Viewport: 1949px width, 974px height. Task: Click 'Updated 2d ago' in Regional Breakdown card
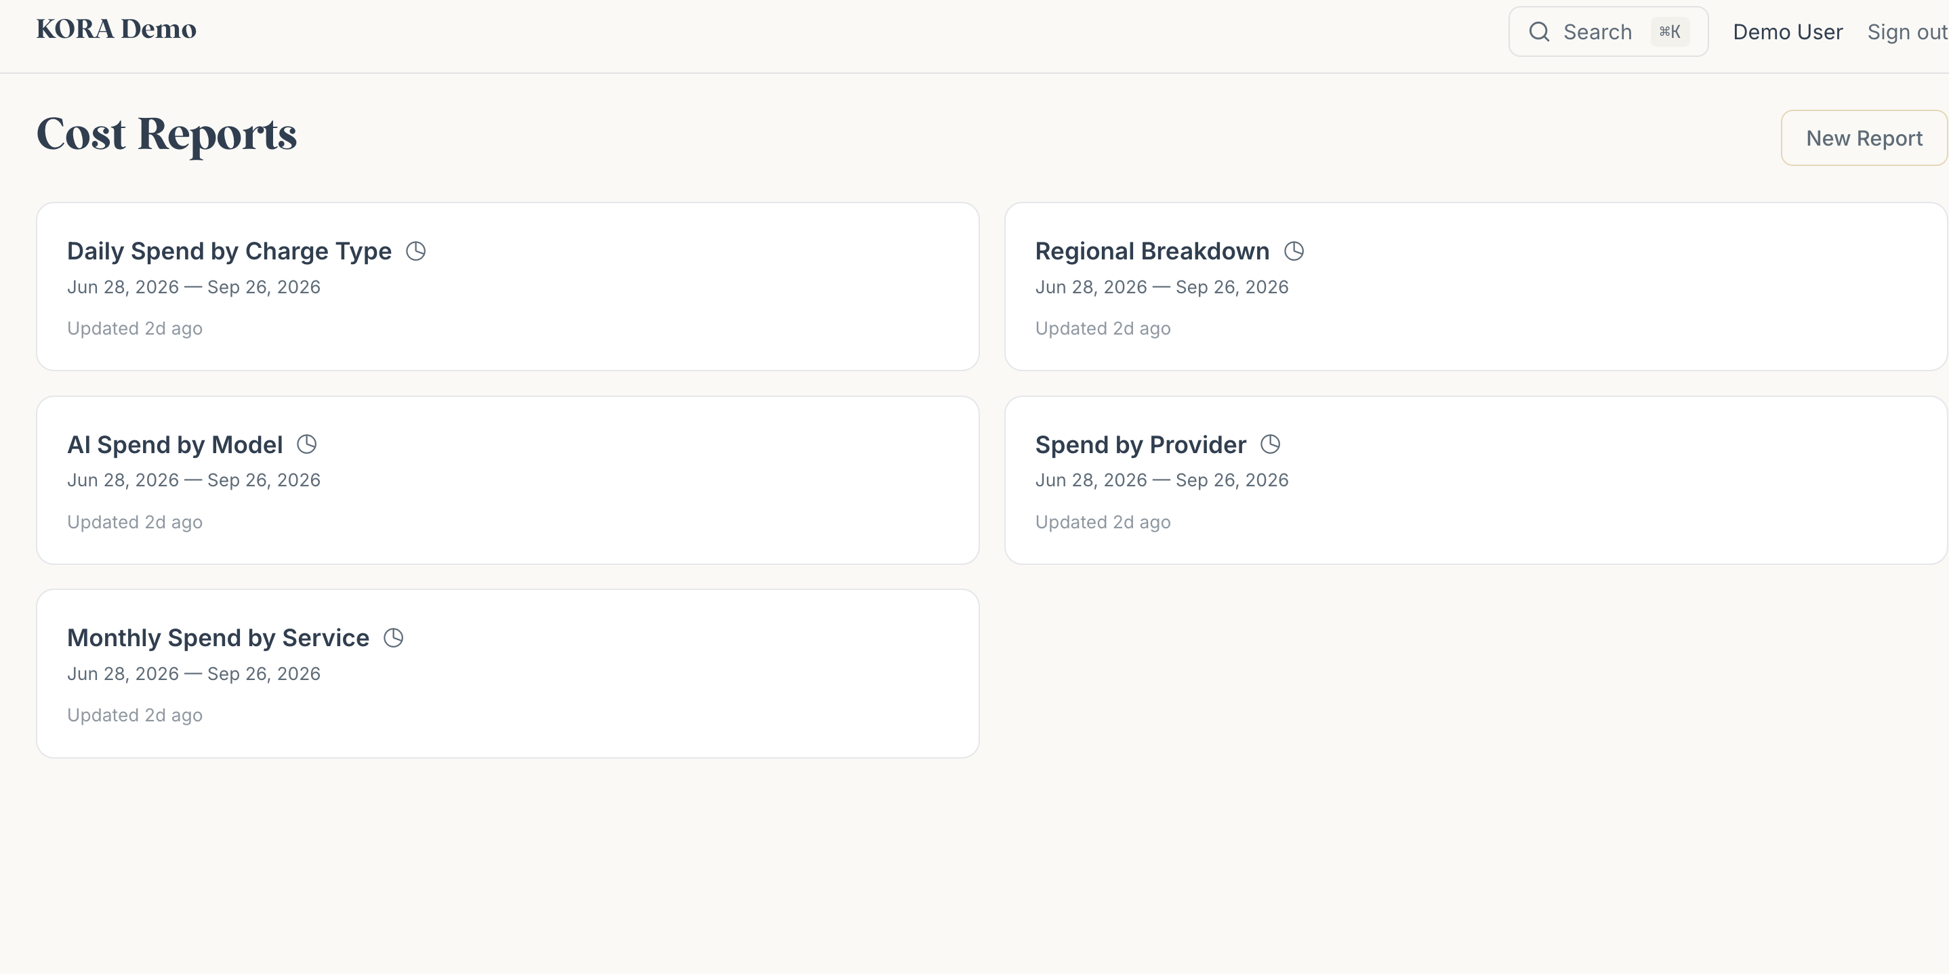click(x=1103, y=329)
